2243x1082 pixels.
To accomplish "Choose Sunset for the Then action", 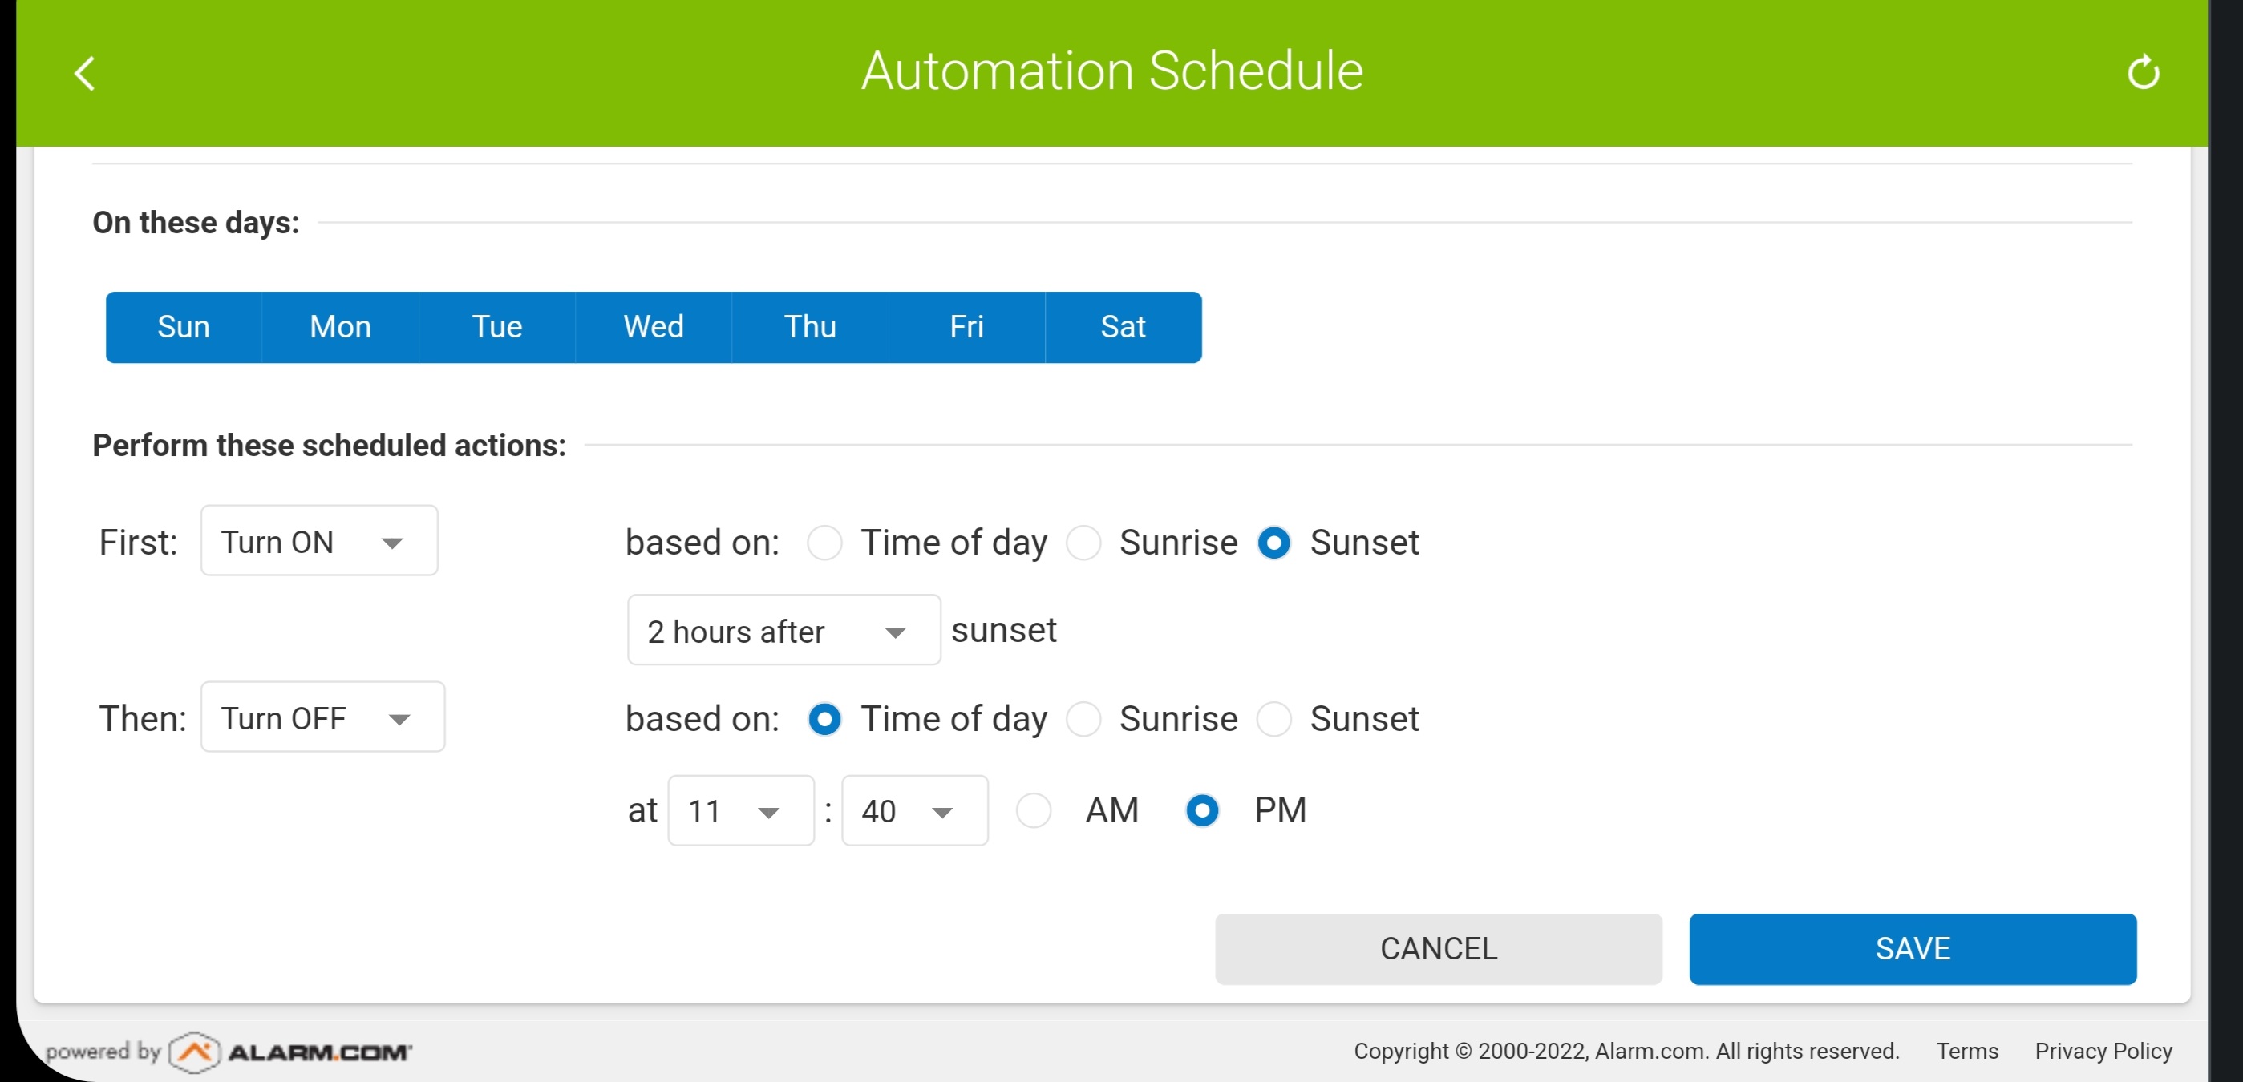I will 1274,719.
